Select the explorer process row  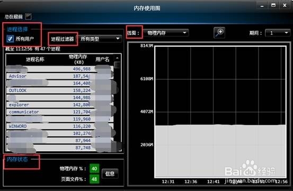point(60,105)
